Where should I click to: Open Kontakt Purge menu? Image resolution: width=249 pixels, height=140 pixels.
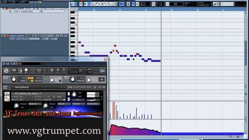[64, 71]
